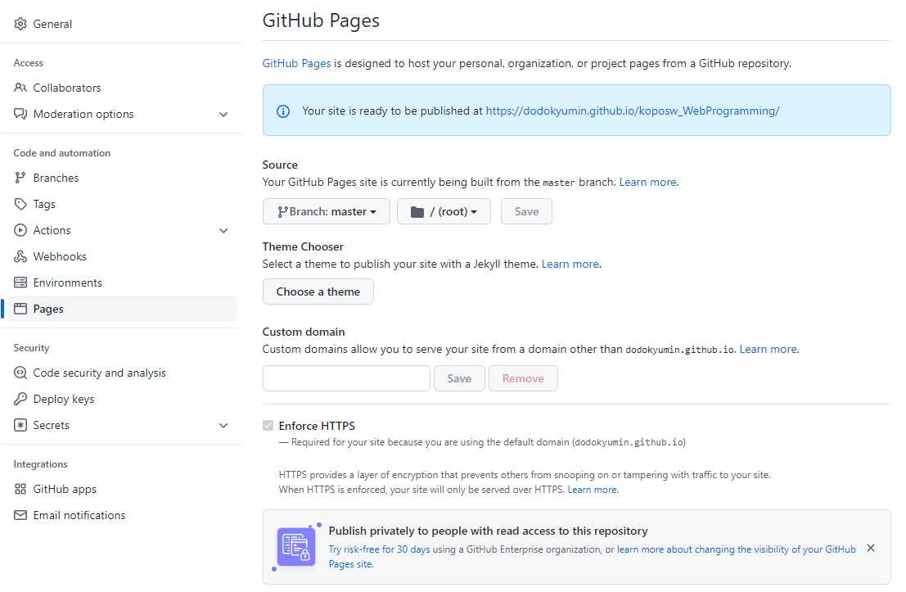Image resolution: width=906 pixels, height=592 pixels.
Task: Toggle the Enforce HTTPS checkbox
Action: [x=268, y=426]
